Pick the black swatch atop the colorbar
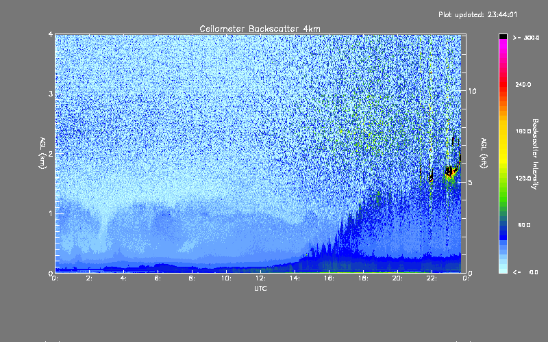 [503, 36]
